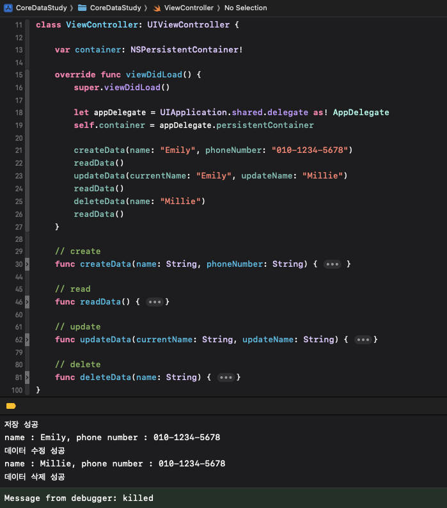Open ViewController breadcrumb item
The height and width of the screenshot is (508, 447).
189,8
